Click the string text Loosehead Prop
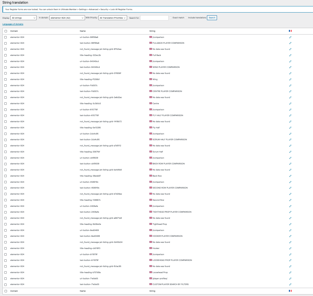Image resolution: width=313 pixels, height=296 pixels. (160, 272)
